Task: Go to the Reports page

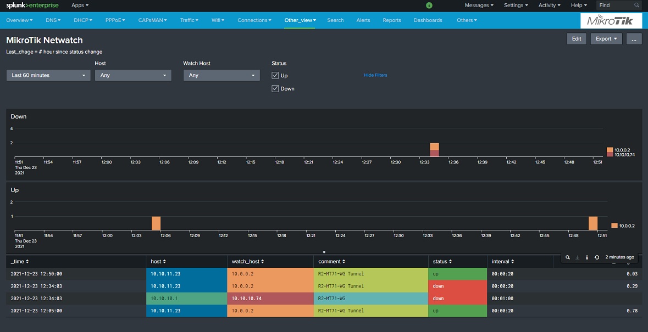Action: point(392,20)
